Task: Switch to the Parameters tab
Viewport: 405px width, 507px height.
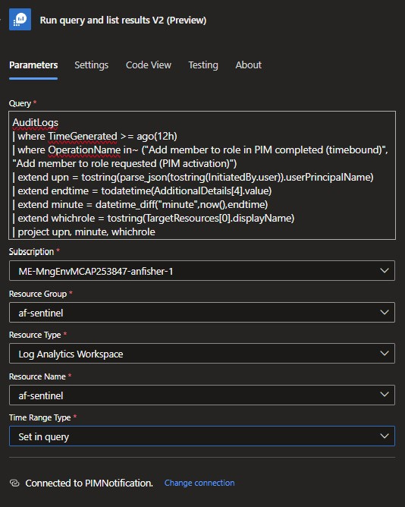Action: (x=33, y=65)
